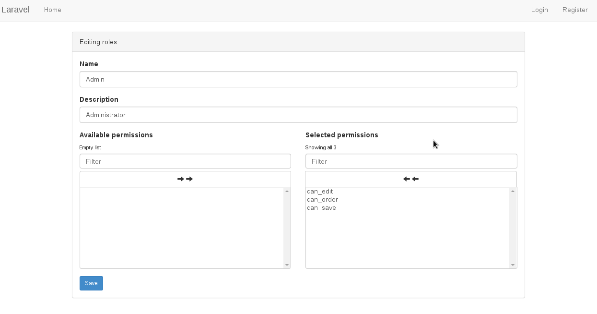Viewport: 597px width, 314px height.
Task: Open the Login page
Action: point(539,10)
